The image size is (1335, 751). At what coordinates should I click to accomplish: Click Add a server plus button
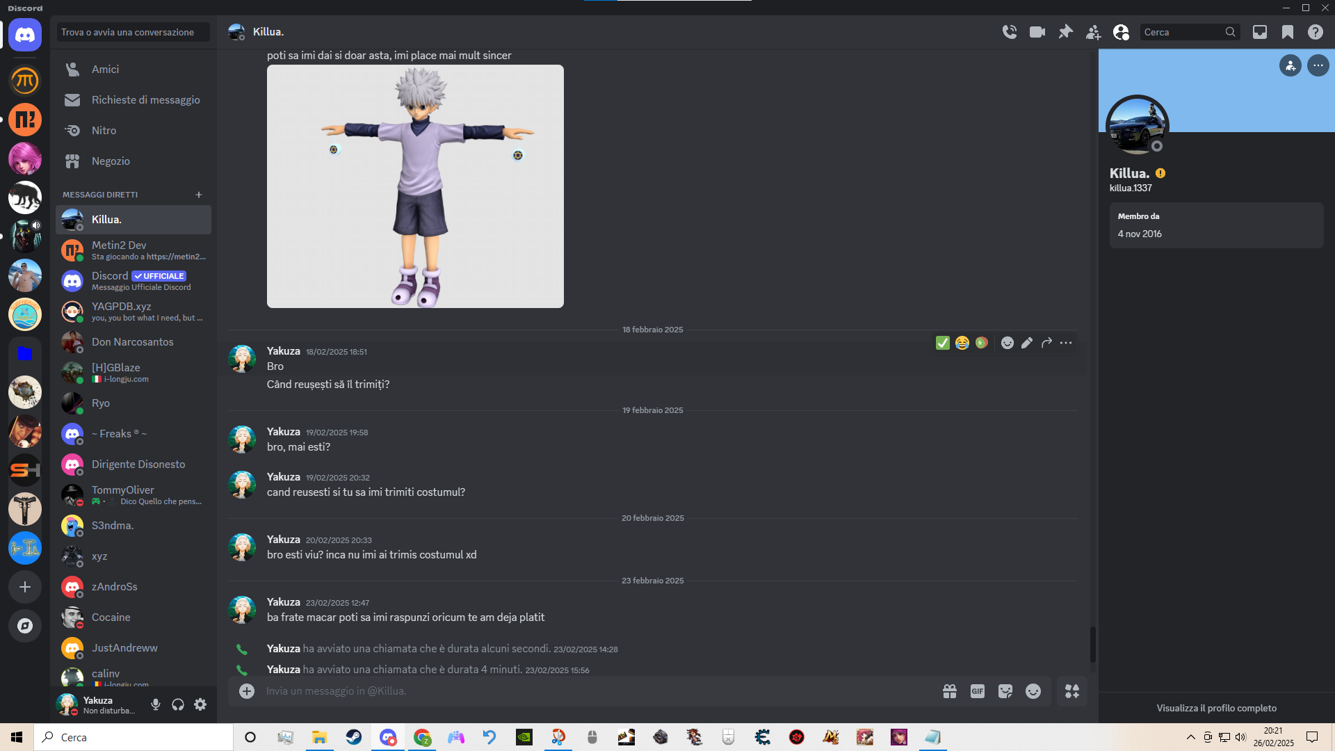coord(25,587)
